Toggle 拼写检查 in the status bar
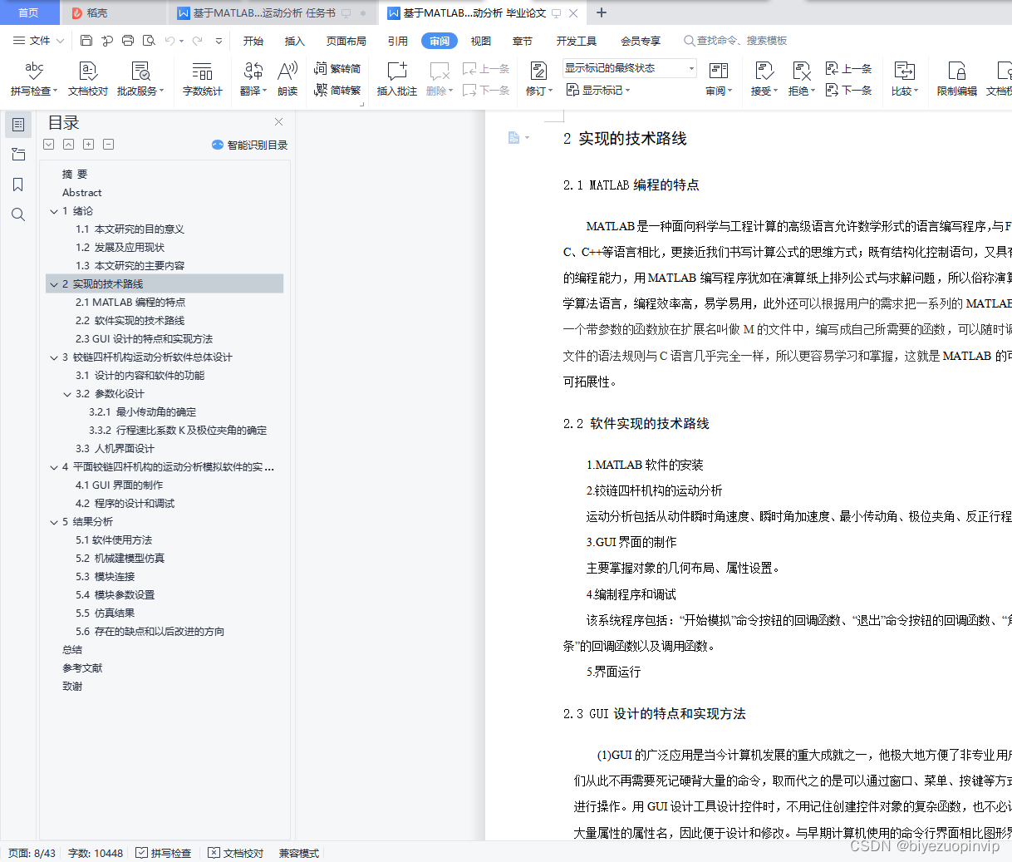 coord(164,853)
